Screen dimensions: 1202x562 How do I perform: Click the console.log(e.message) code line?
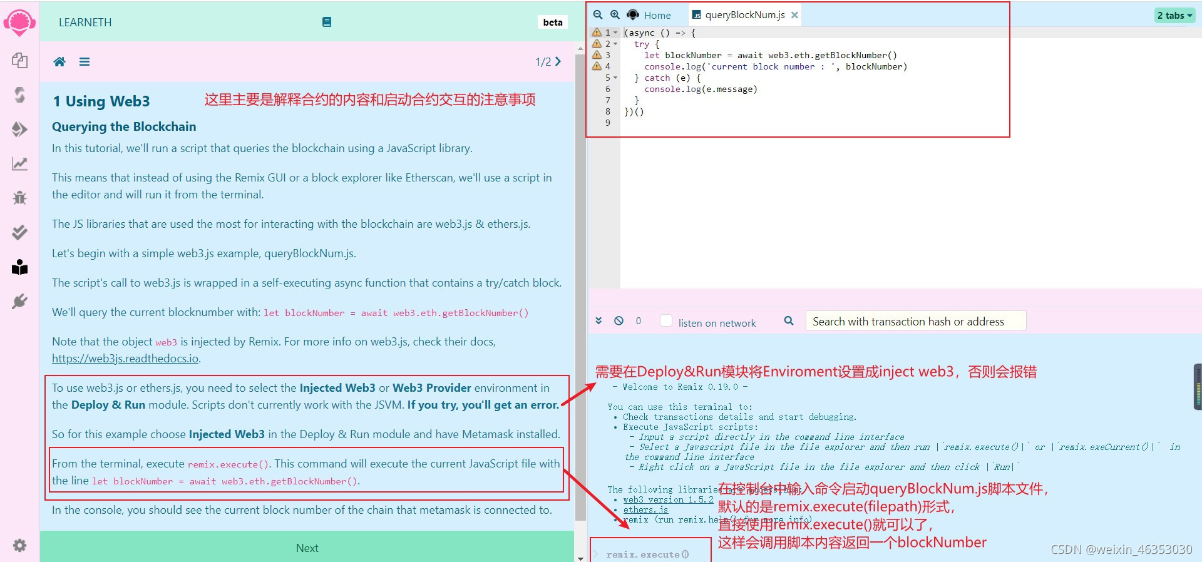pos(701,89)
